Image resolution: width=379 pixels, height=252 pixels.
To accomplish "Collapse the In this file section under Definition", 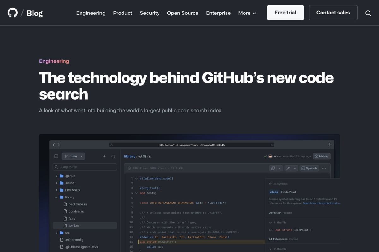I will (270, 222).
